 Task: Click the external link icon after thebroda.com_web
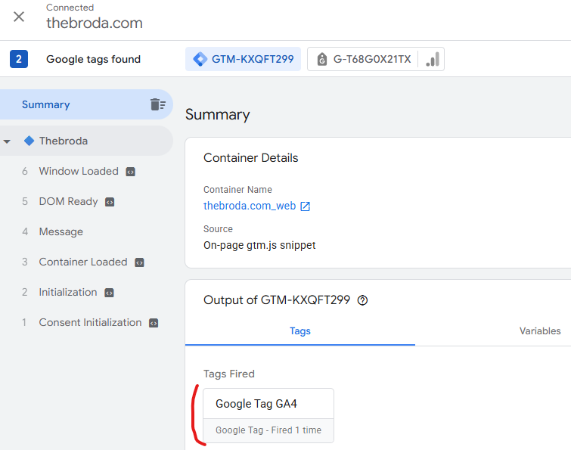coord(306,206)
